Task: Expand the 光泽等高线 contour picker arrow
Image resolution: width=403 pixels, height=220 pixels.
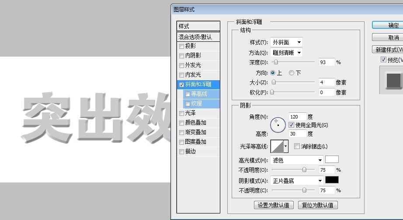Action: point(285,147)
